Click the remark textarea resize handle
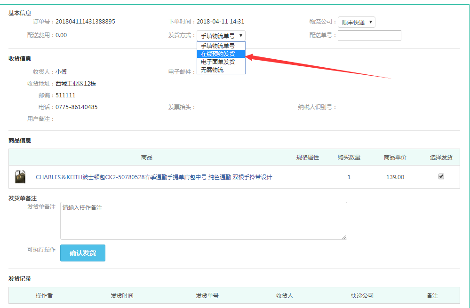 tap(344, 237)
